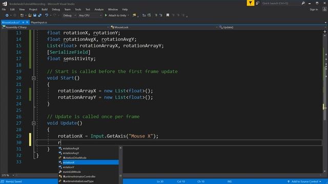Open the Tools menu

[x=78, y=9]
